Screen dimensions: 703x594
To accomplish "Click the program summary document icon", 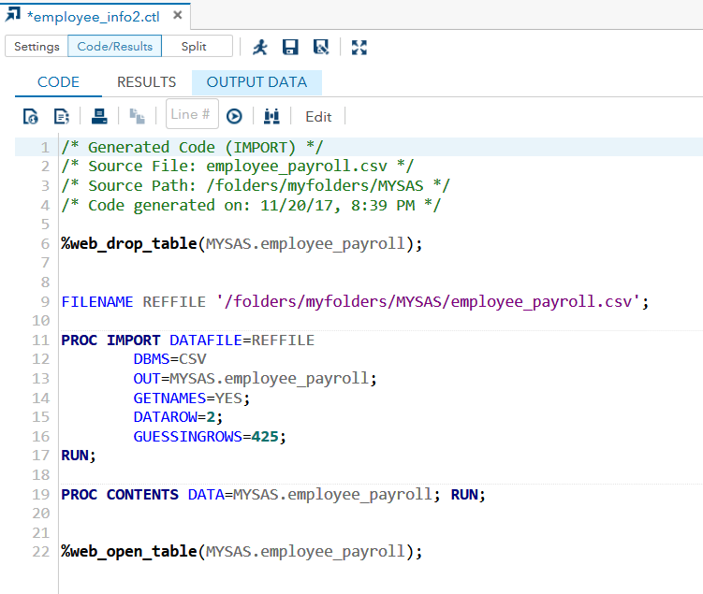I will (x=62, y=116).
